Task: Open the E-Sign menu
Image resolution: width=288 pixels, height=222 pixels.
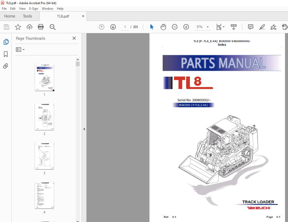Action: tap(34, 9)
